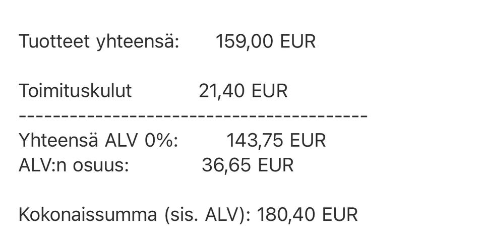Image resolution: width=484 pixels, height=240 pixels.
Task: Click EUR next to 21,40
Action: click(x=269, y=91)
